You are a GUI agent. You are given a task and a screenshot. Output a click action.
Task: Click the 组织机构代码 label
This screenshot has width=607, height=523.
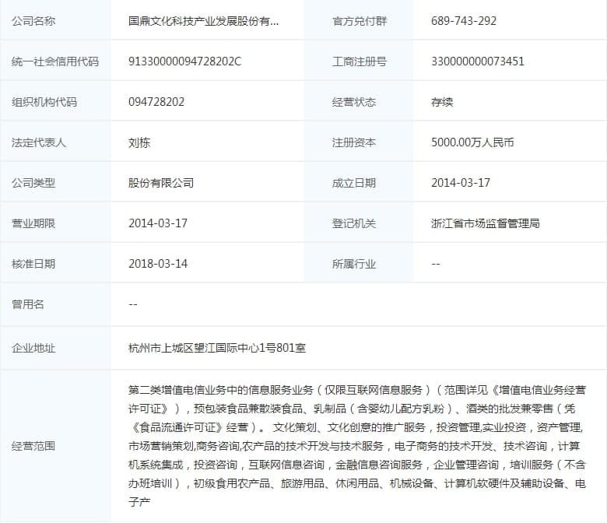click(44, 102)
